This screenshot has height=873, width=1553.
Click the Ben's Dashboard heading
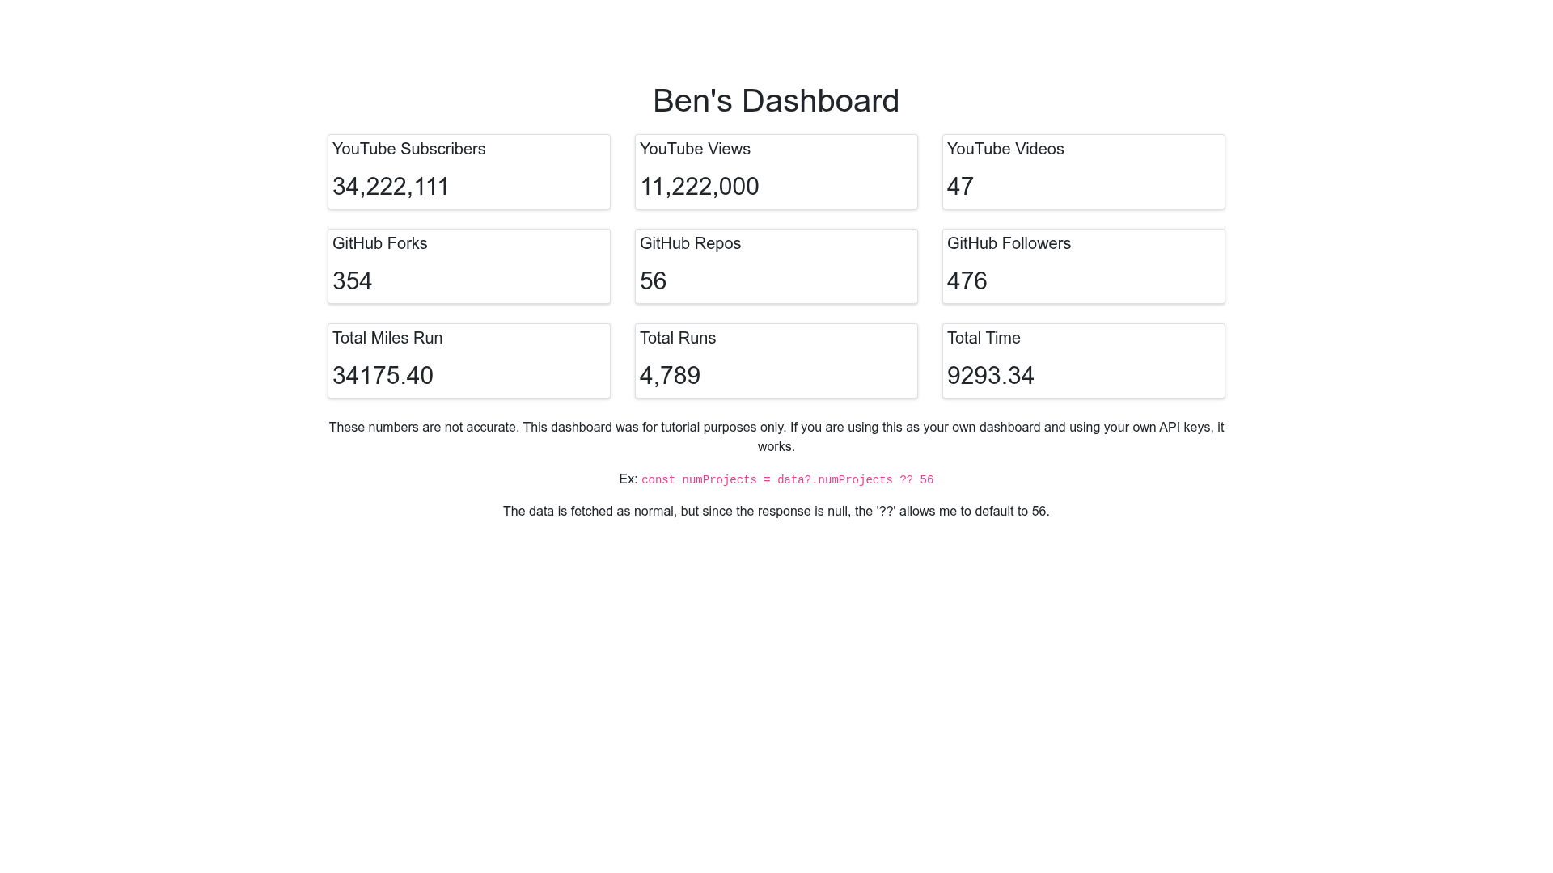point(776,101)
